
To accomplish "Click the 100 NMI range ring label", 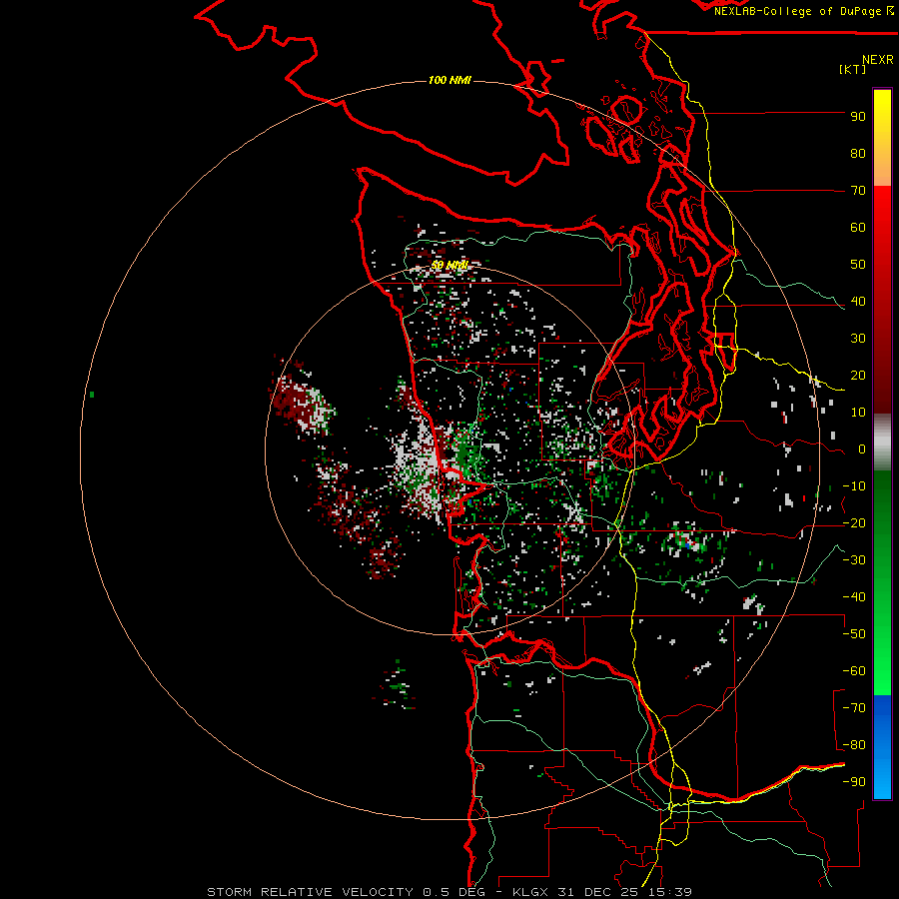I will pos(450,80).
